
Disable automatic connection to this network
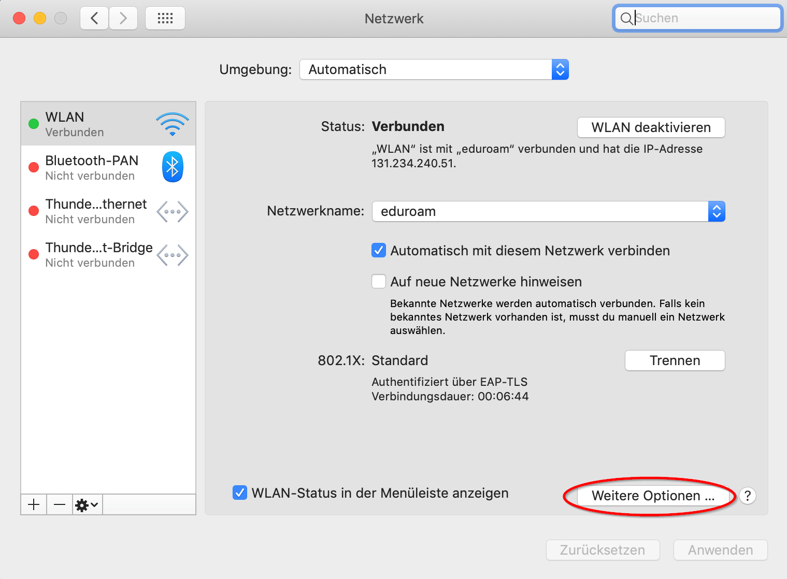tap(379, 251)
